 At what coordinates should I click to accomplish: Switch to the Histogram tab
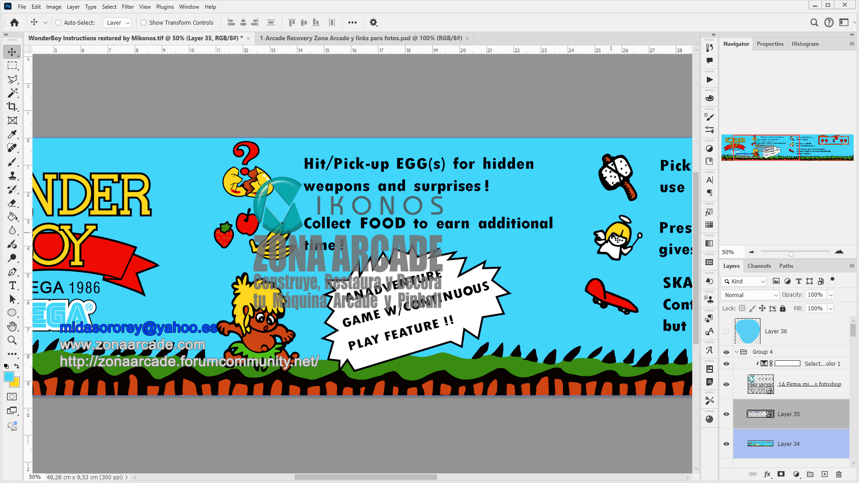point(805,44)
